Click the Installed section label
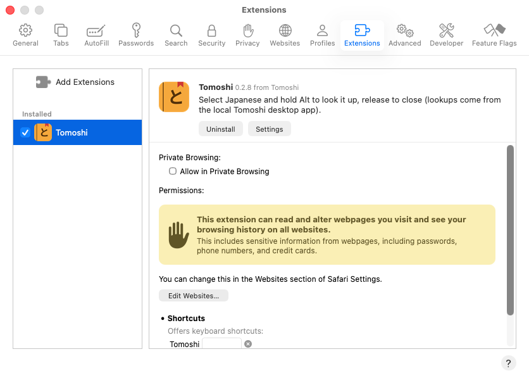This screenshot has width=529, height=380. tap(37, 114)
